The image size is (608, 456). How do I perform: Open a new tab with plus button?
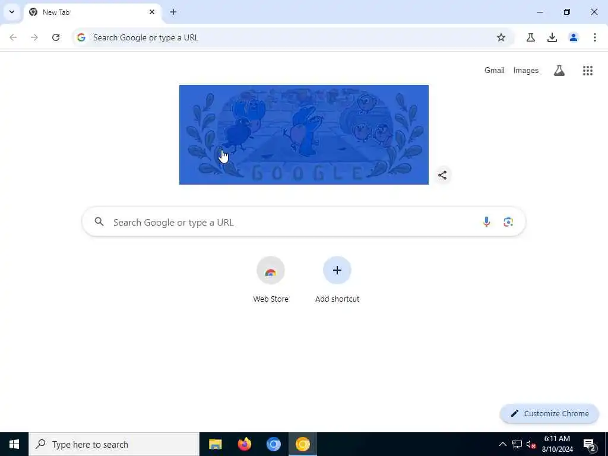point(173,12)
